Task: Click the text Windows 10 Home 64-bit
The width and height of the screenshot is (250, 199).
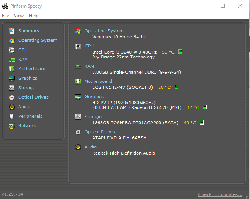Action: point(119,37)
